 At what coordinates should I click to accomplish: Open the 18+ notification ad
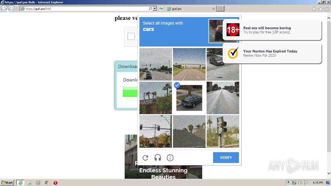(x=272, y=30)
